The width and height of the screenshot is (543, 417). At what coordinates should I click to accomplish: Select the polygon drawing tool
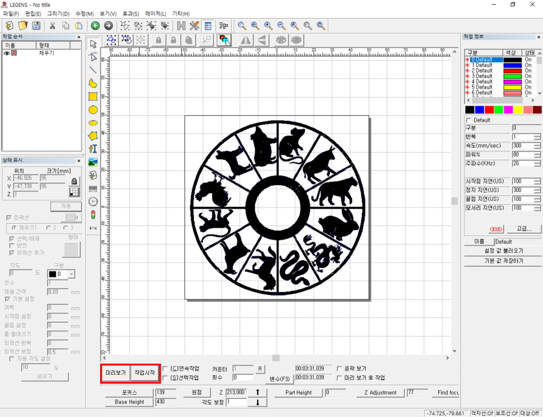(x=93, y=136)
